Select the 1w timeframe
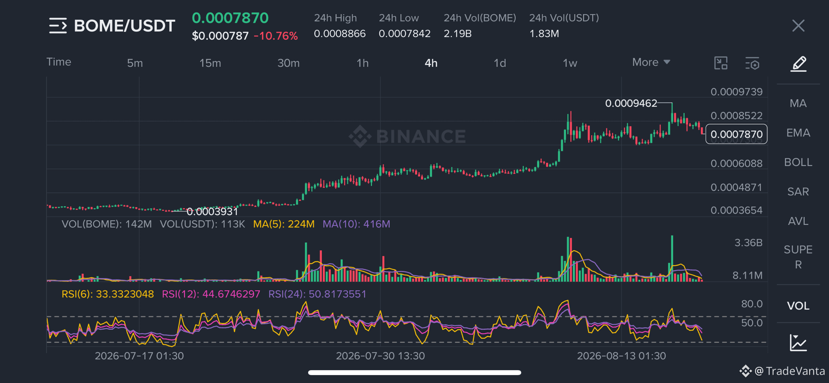829x383 pixels. 570,63
